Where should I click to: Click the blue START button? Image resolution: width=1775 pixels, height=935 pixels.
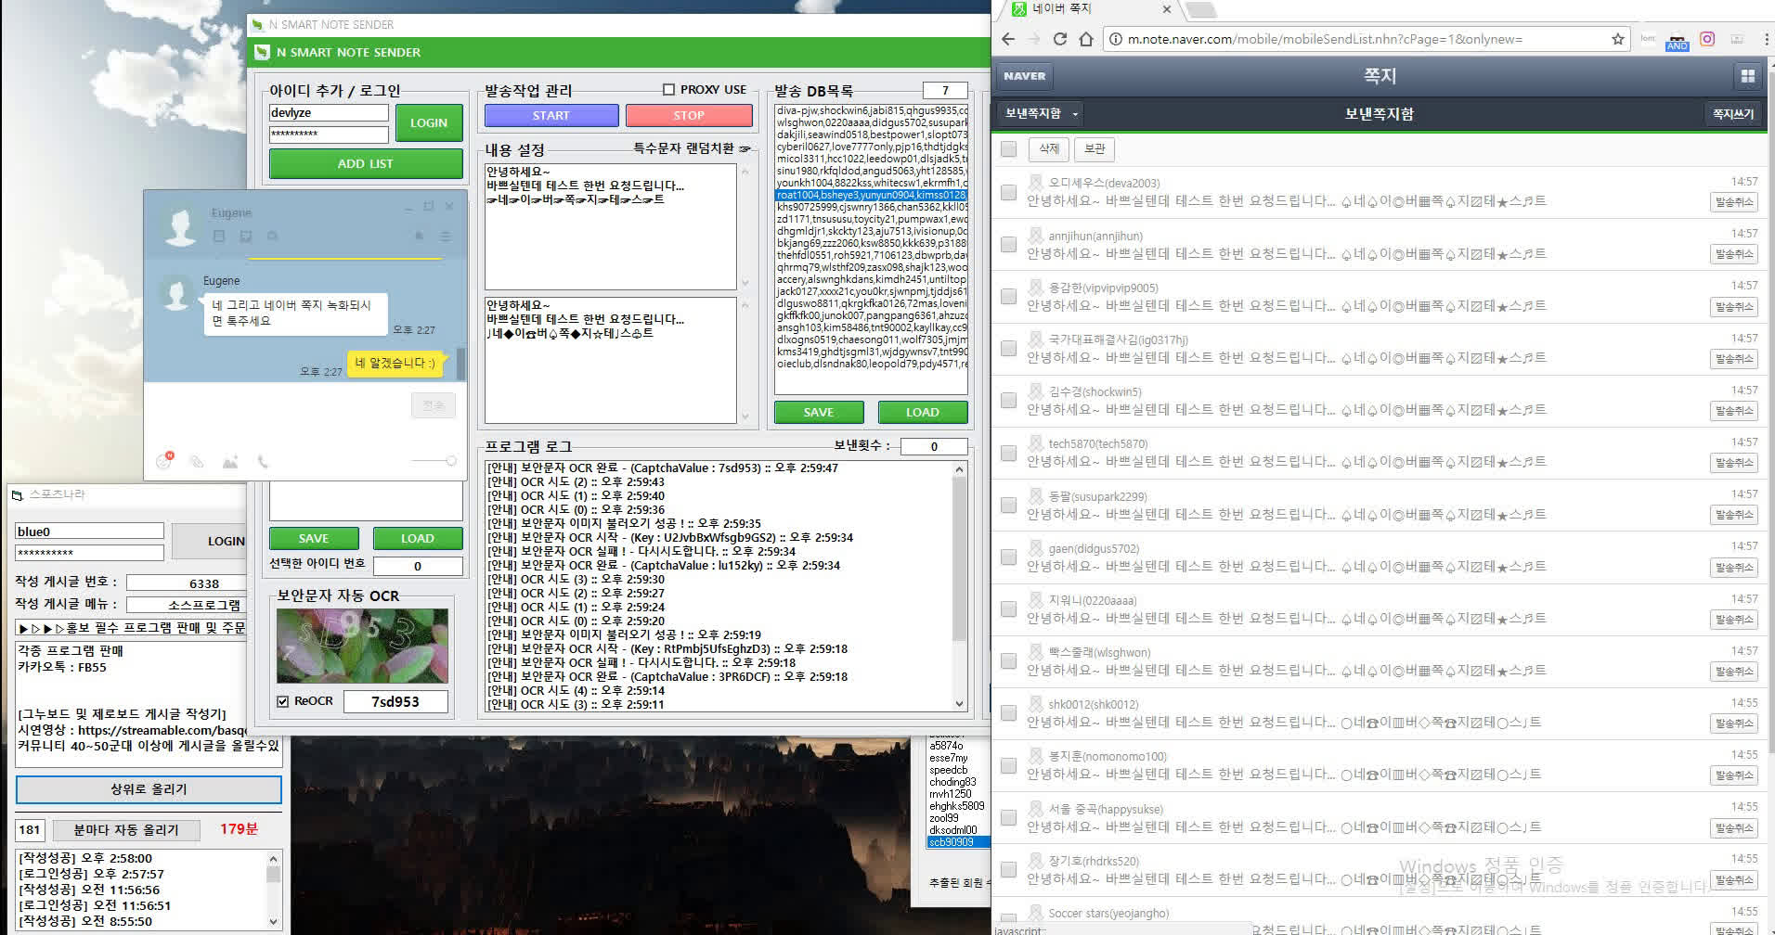click(551, 115)
